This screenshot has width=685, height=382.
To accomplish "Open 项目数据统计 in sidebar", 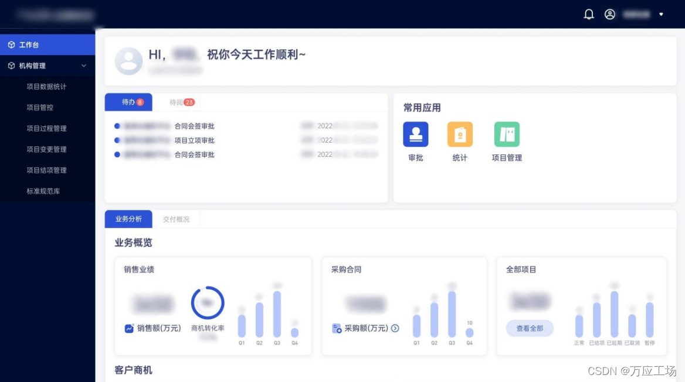I will tap(46, 86).
